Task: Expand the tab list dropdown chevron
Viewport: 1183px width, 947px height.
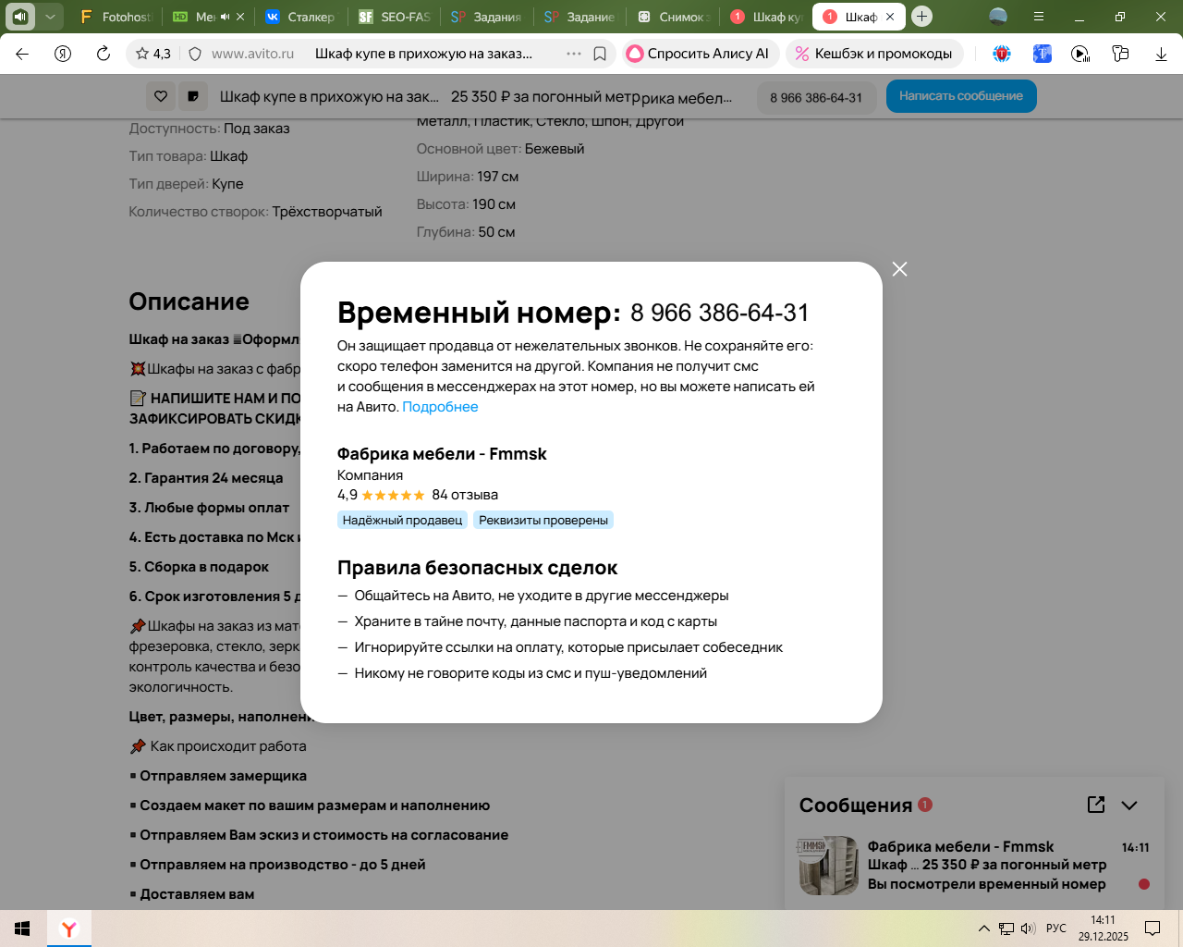Action: [50, 17]
